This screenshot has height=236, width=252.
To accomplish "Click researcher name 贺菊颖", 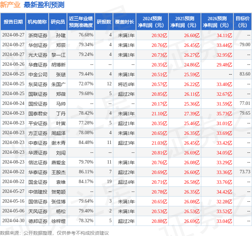I will pos(59,192).
